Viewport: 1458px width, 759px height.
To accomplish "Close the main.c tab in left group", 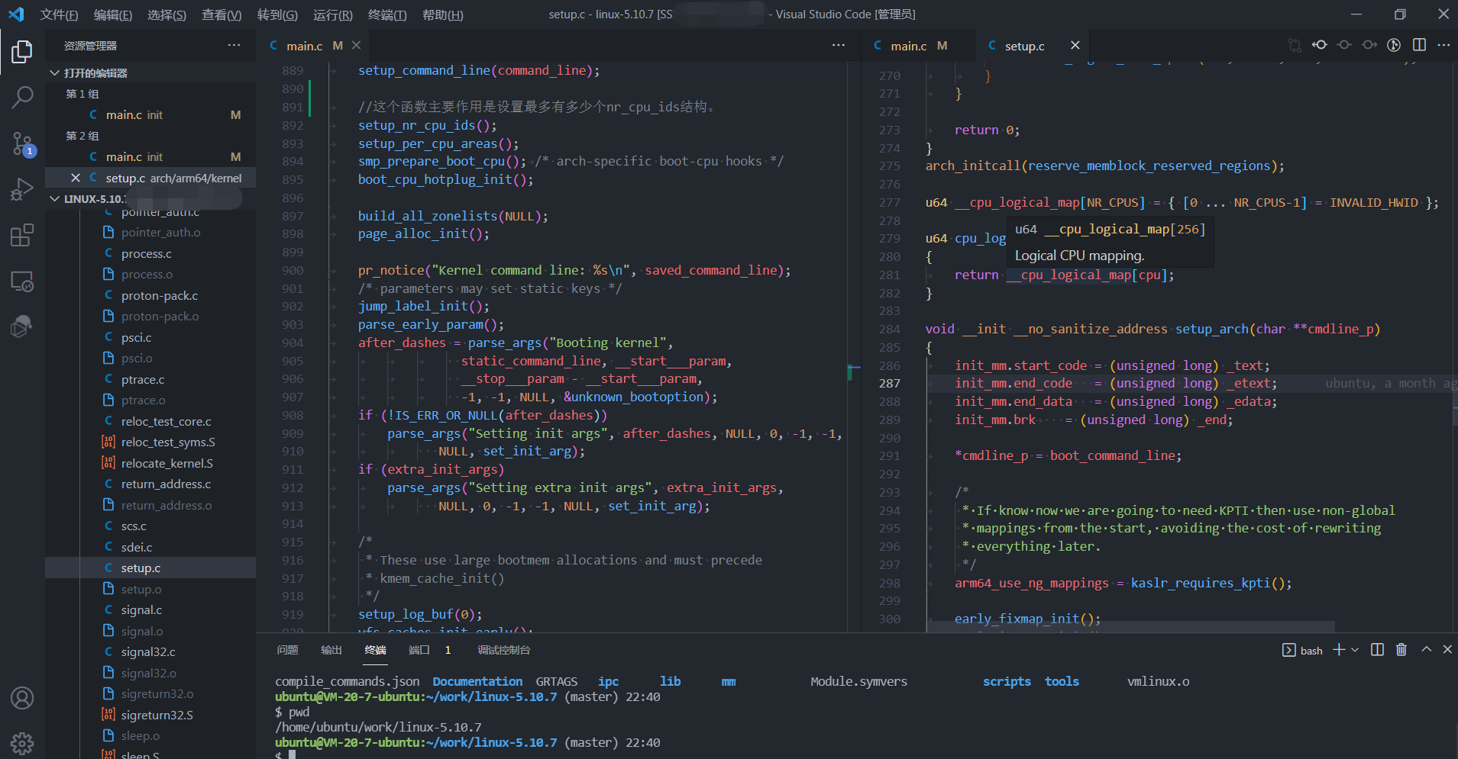I will [356, 46].
